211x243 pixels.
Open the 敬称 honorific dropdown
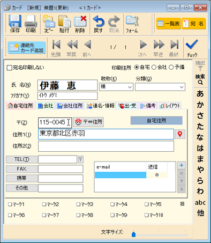point(130,87)
